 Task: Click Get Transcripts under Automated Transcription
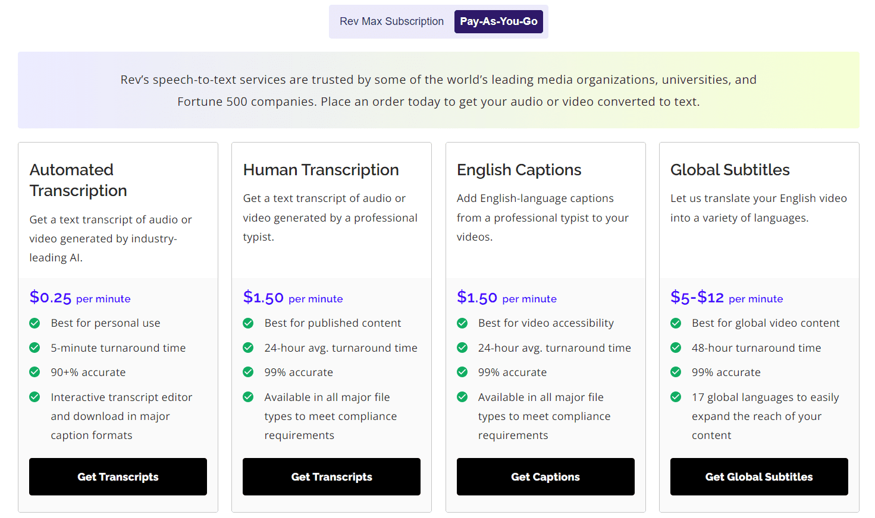[118, 476]
